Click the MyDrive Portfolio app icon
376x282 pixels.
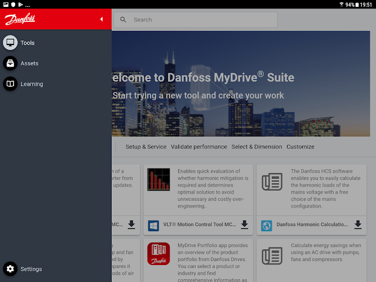click(x=158, y=254)
